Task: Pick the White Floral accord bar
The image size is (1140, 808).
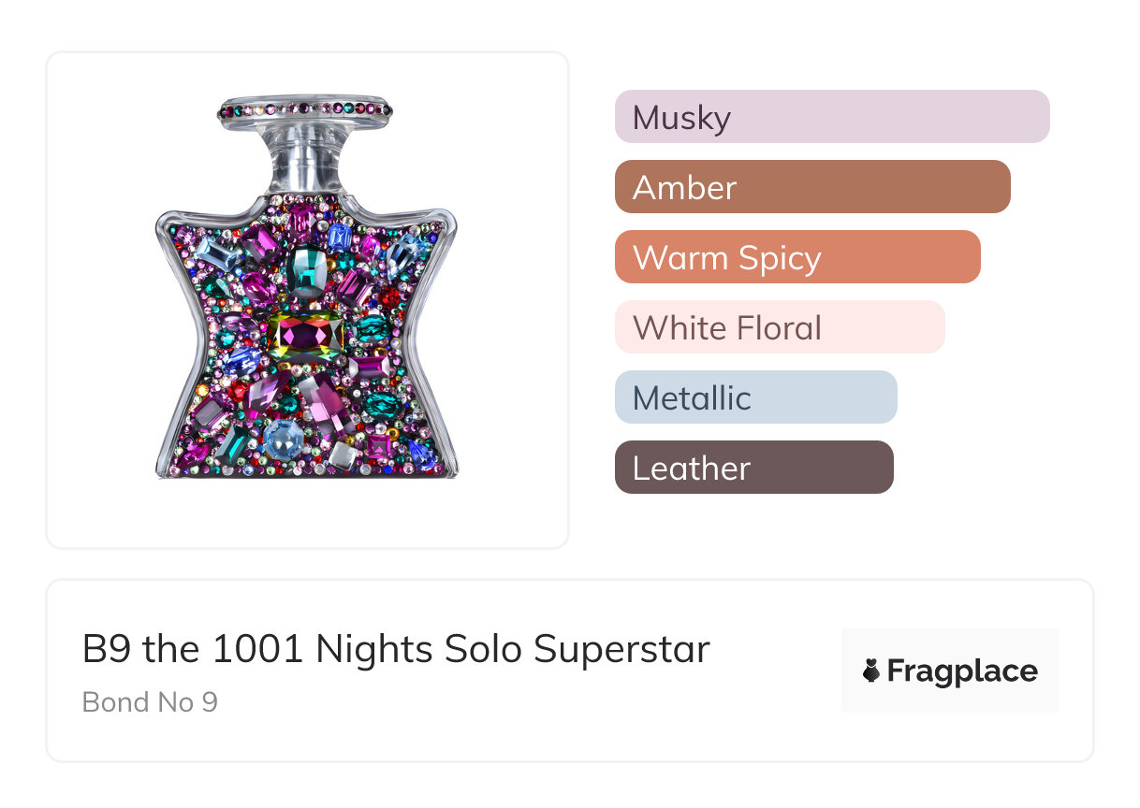Action: click(779, 327)
